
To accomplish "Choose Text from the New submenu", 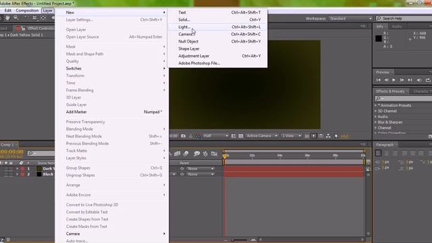I will tap(217, 12).
